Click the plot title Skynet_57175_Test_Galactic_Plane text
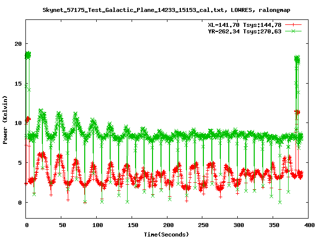Viewport: 319px width, 239px height. 166,10
